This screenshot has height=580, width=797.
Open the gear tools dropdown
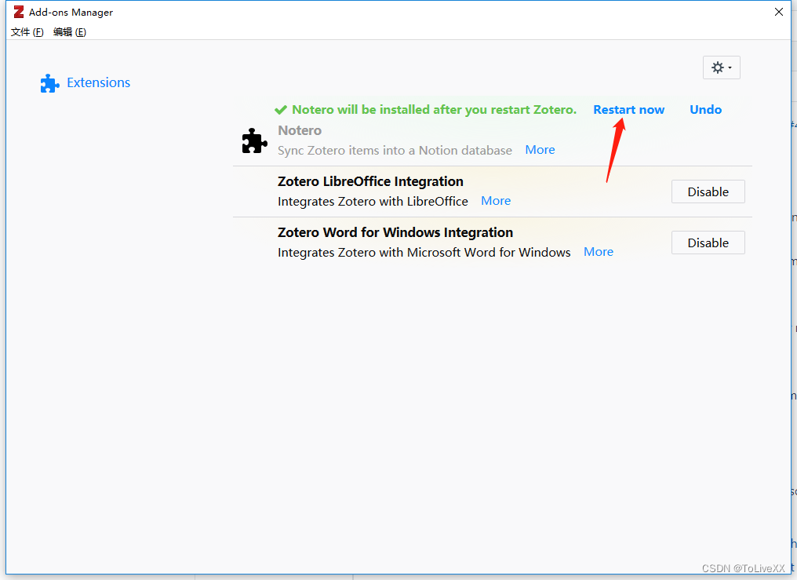tap(721, 67)
